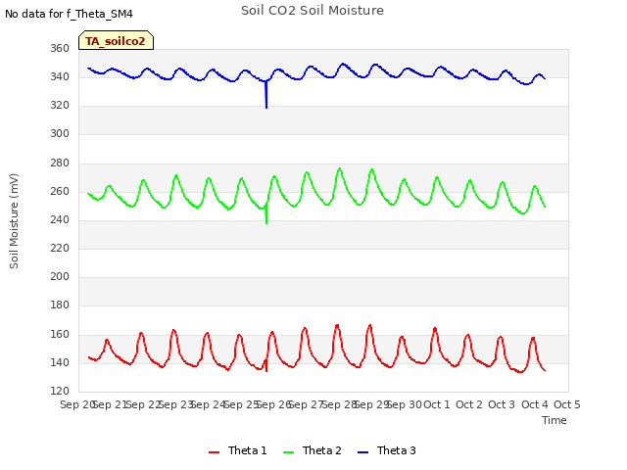
Task: Click the blue Theta 3 peak at Sep 28
Action: [342, 64]
